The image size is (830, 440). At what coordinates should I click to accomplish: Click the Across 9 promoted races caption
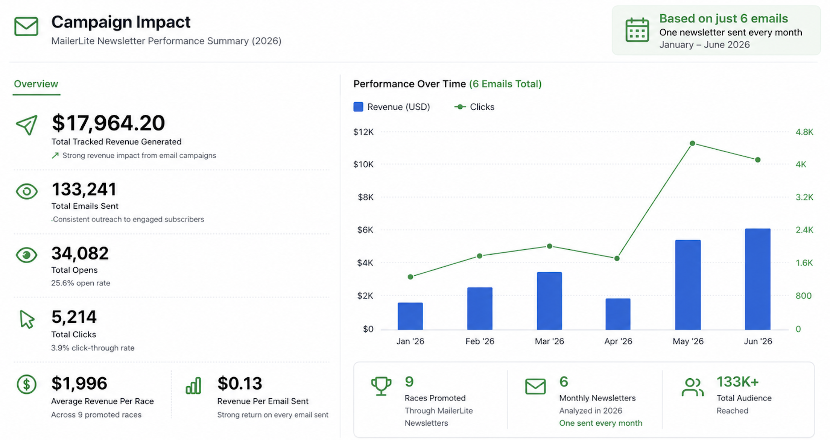tap(96, 414)
